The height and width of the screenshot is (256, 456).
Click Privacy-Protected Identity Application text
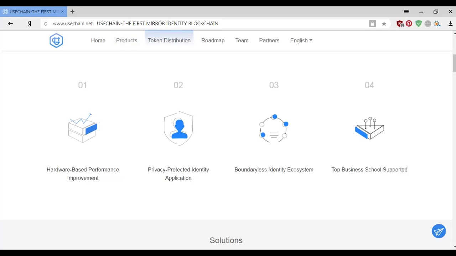[x=178, y=174]
